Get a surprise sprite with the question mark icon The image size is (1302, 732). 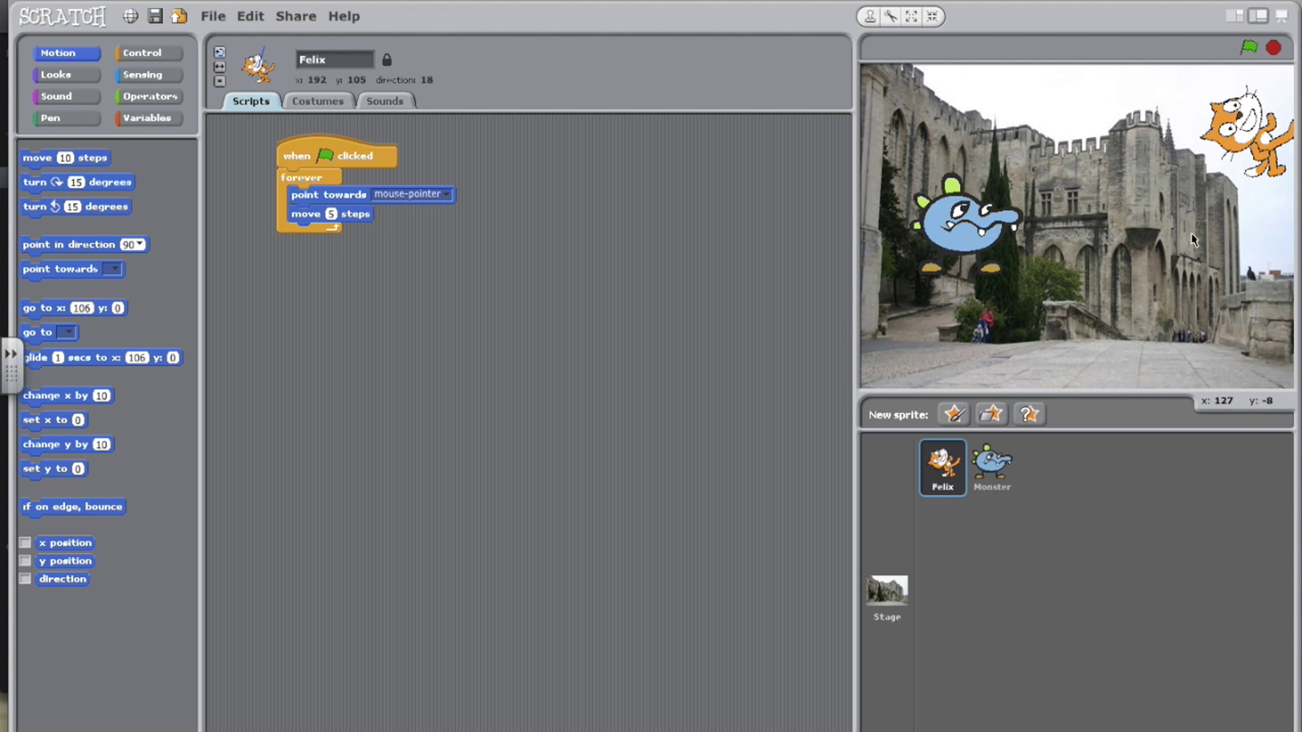(1029, 414)
